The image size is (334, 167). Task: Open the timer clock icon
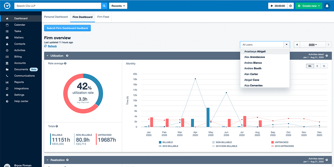290,6
